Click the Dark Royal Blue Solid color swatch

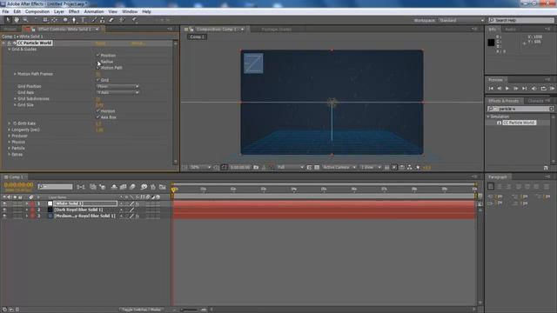click(x=50, y=210)
